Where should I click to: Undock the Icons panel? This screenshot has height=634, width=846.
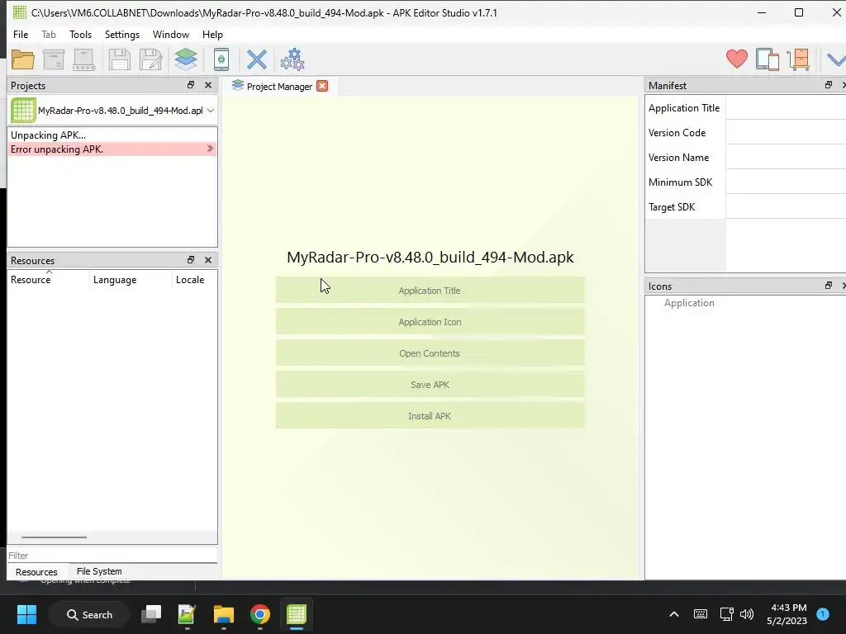[828, 286]
